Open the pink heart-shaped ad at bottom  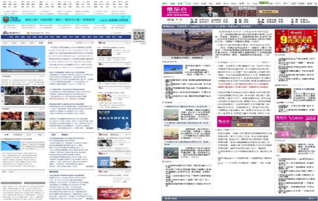[x=114, y=193]
